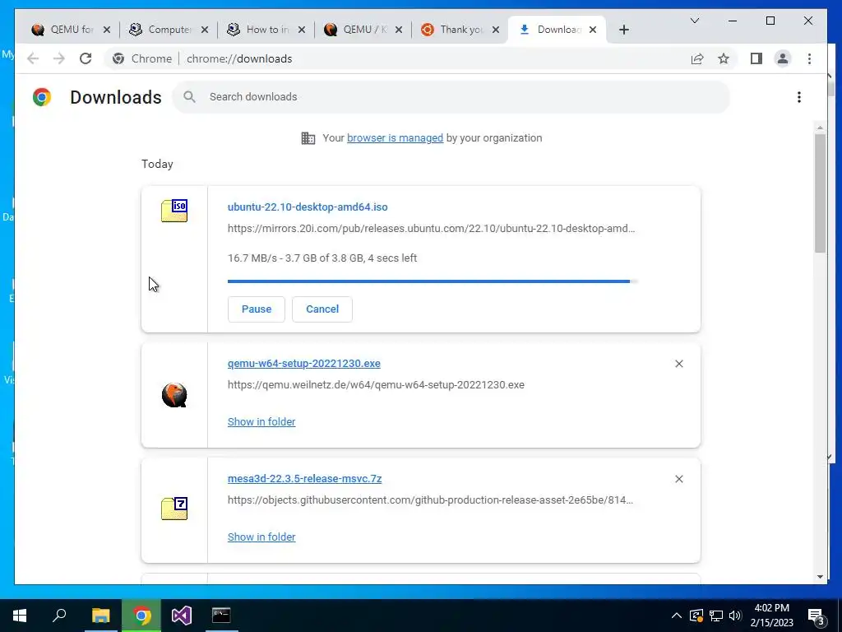
Task: Open the Windows Start menu
Action: click(x=20, y=616)
